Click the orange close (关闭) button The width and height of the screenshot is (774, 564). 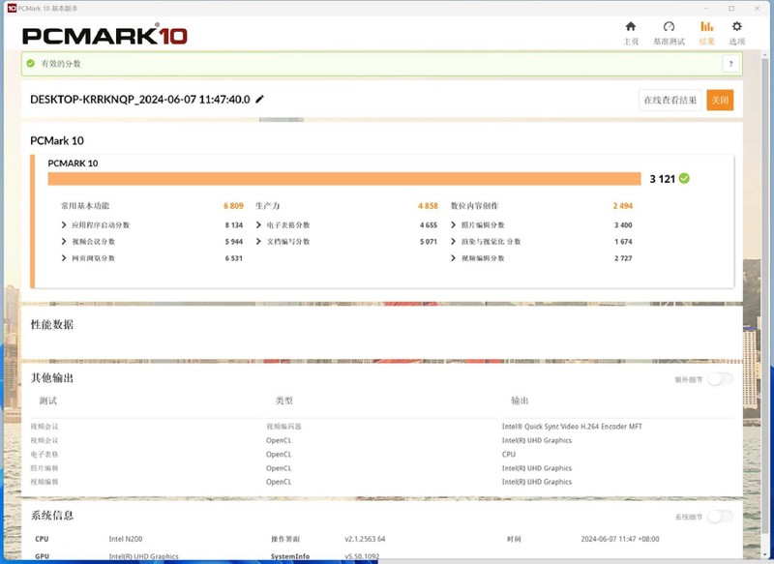pyautogui.click(x=720, y=101)
